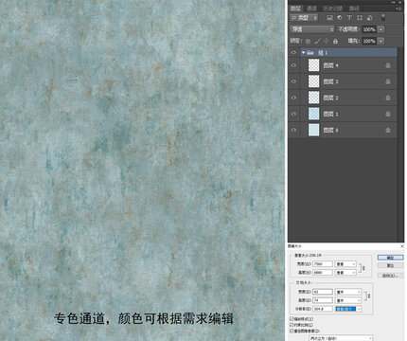Click the resolution input field
The width and height of the screenshot is (407, 341).
tap(323, 309)
